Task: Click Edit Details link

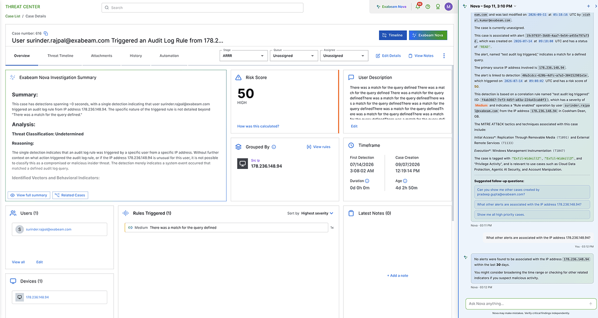Action: click(x=388, y=56)
